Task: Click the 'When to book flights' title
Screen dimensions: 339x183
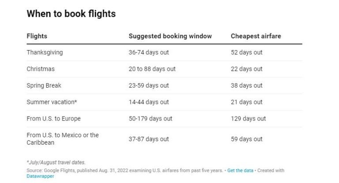Action: 71,14
